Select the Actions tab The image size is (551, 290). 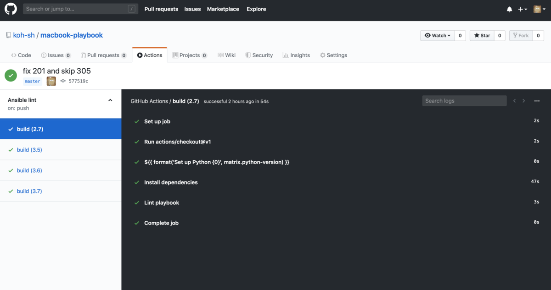coord(150,55)
